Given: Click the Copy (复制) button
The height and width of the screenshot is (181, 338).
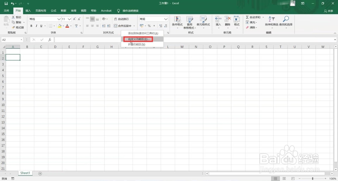Looking at the screenshot, I should pos(17,22).
